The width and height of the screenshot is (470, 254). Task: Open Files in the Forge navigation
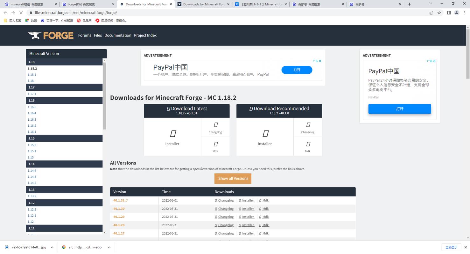(x=98, y=35)
